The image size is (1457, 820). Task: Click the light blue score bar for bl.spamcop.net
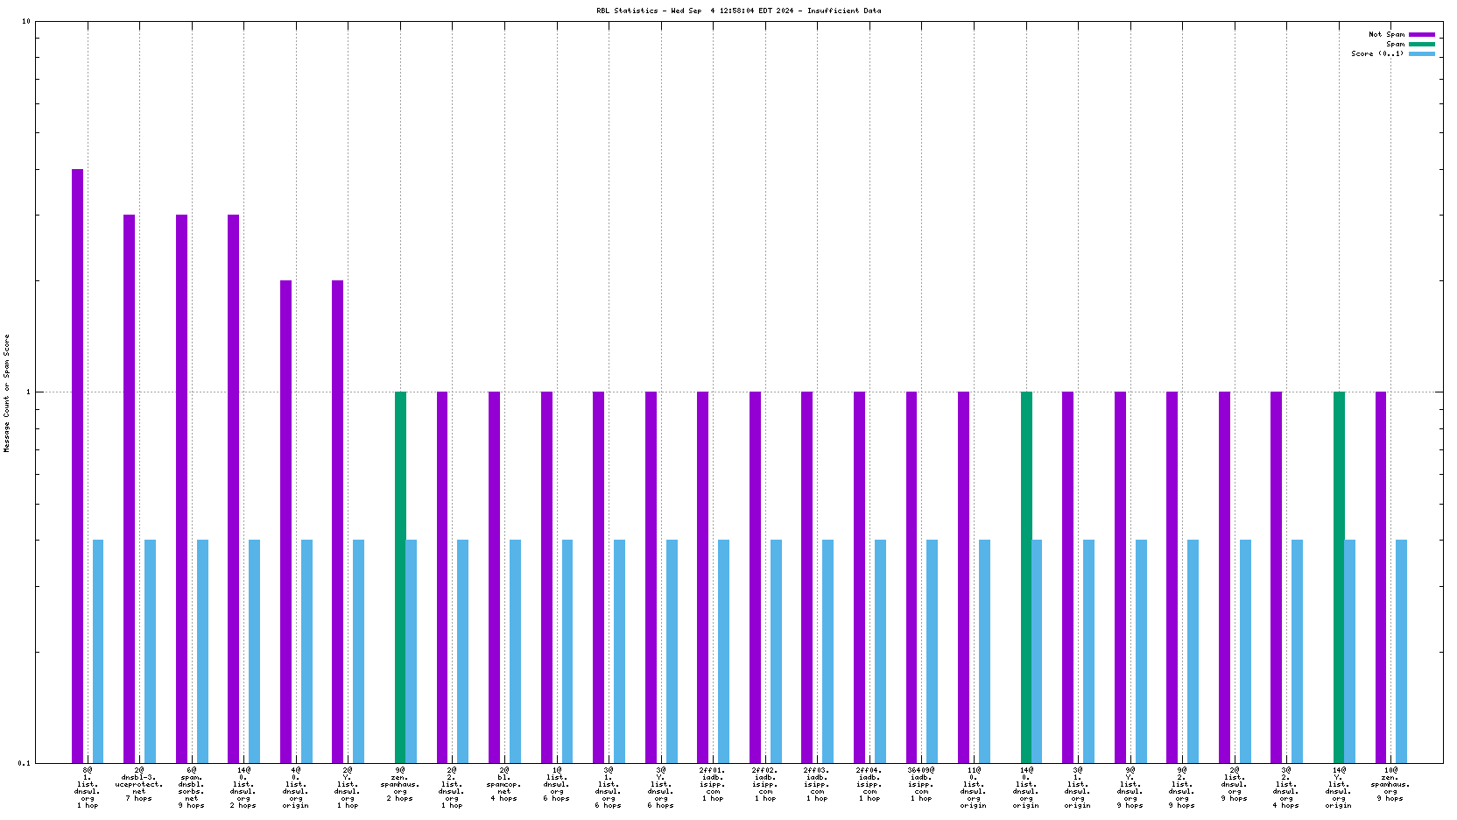(515, 651)
